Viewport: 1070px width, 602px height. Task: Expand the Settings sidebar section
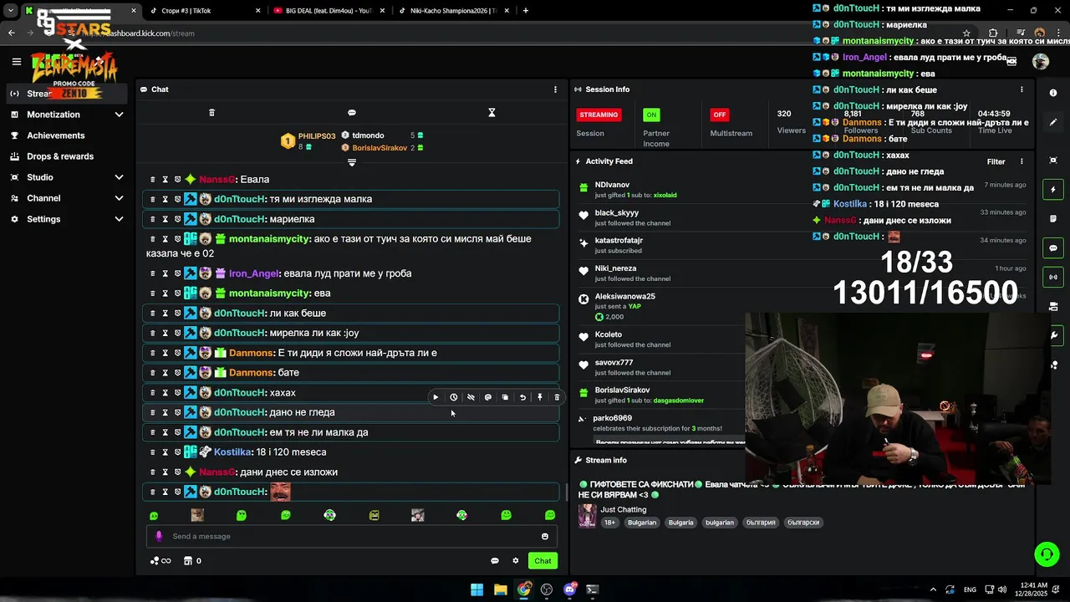[x=67, y=219]
